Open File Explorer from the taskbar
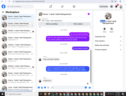 pos(45,94)
